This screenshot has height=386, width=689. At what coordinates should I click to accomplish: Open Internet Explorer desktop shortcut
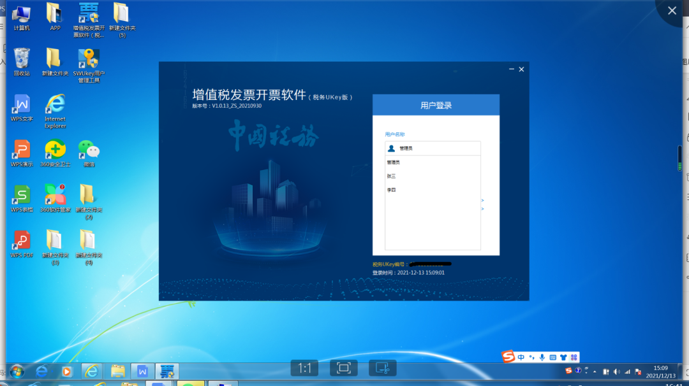point(55,111)
